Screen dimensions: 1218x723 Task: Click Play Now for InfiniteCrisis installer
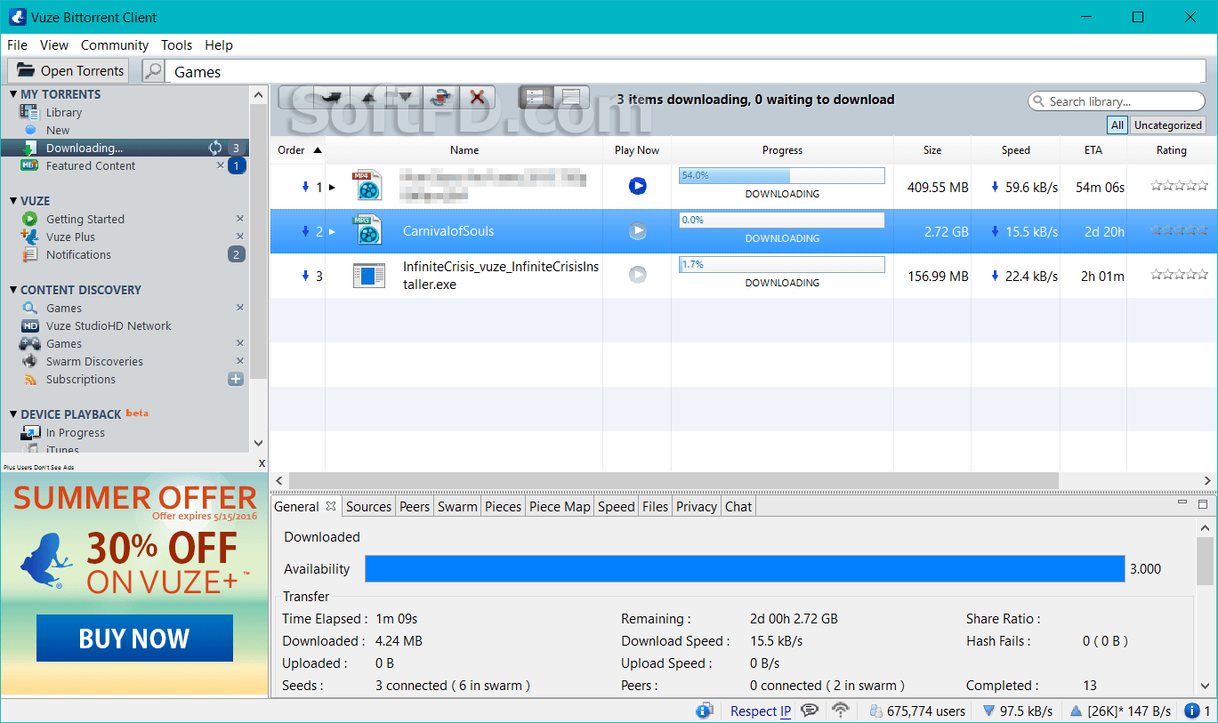click(x=637, y=275)
